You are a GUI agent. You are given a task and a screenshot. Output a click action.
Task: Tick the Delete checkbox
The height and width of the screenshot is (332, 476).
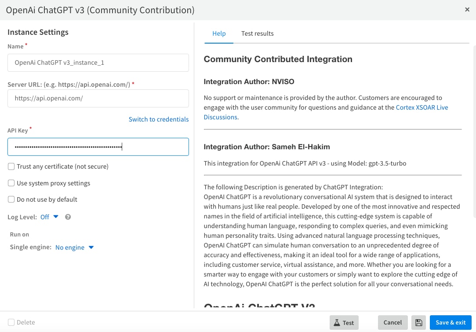pos(11,322)
